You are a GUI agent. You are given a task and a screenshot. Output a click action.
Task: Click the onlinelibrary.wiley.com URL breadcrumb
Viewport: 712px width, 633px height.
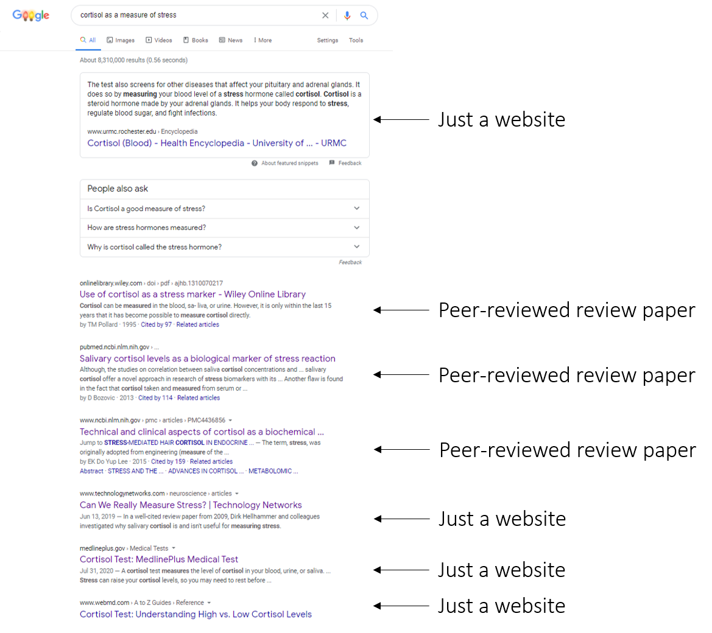point(151,283)
